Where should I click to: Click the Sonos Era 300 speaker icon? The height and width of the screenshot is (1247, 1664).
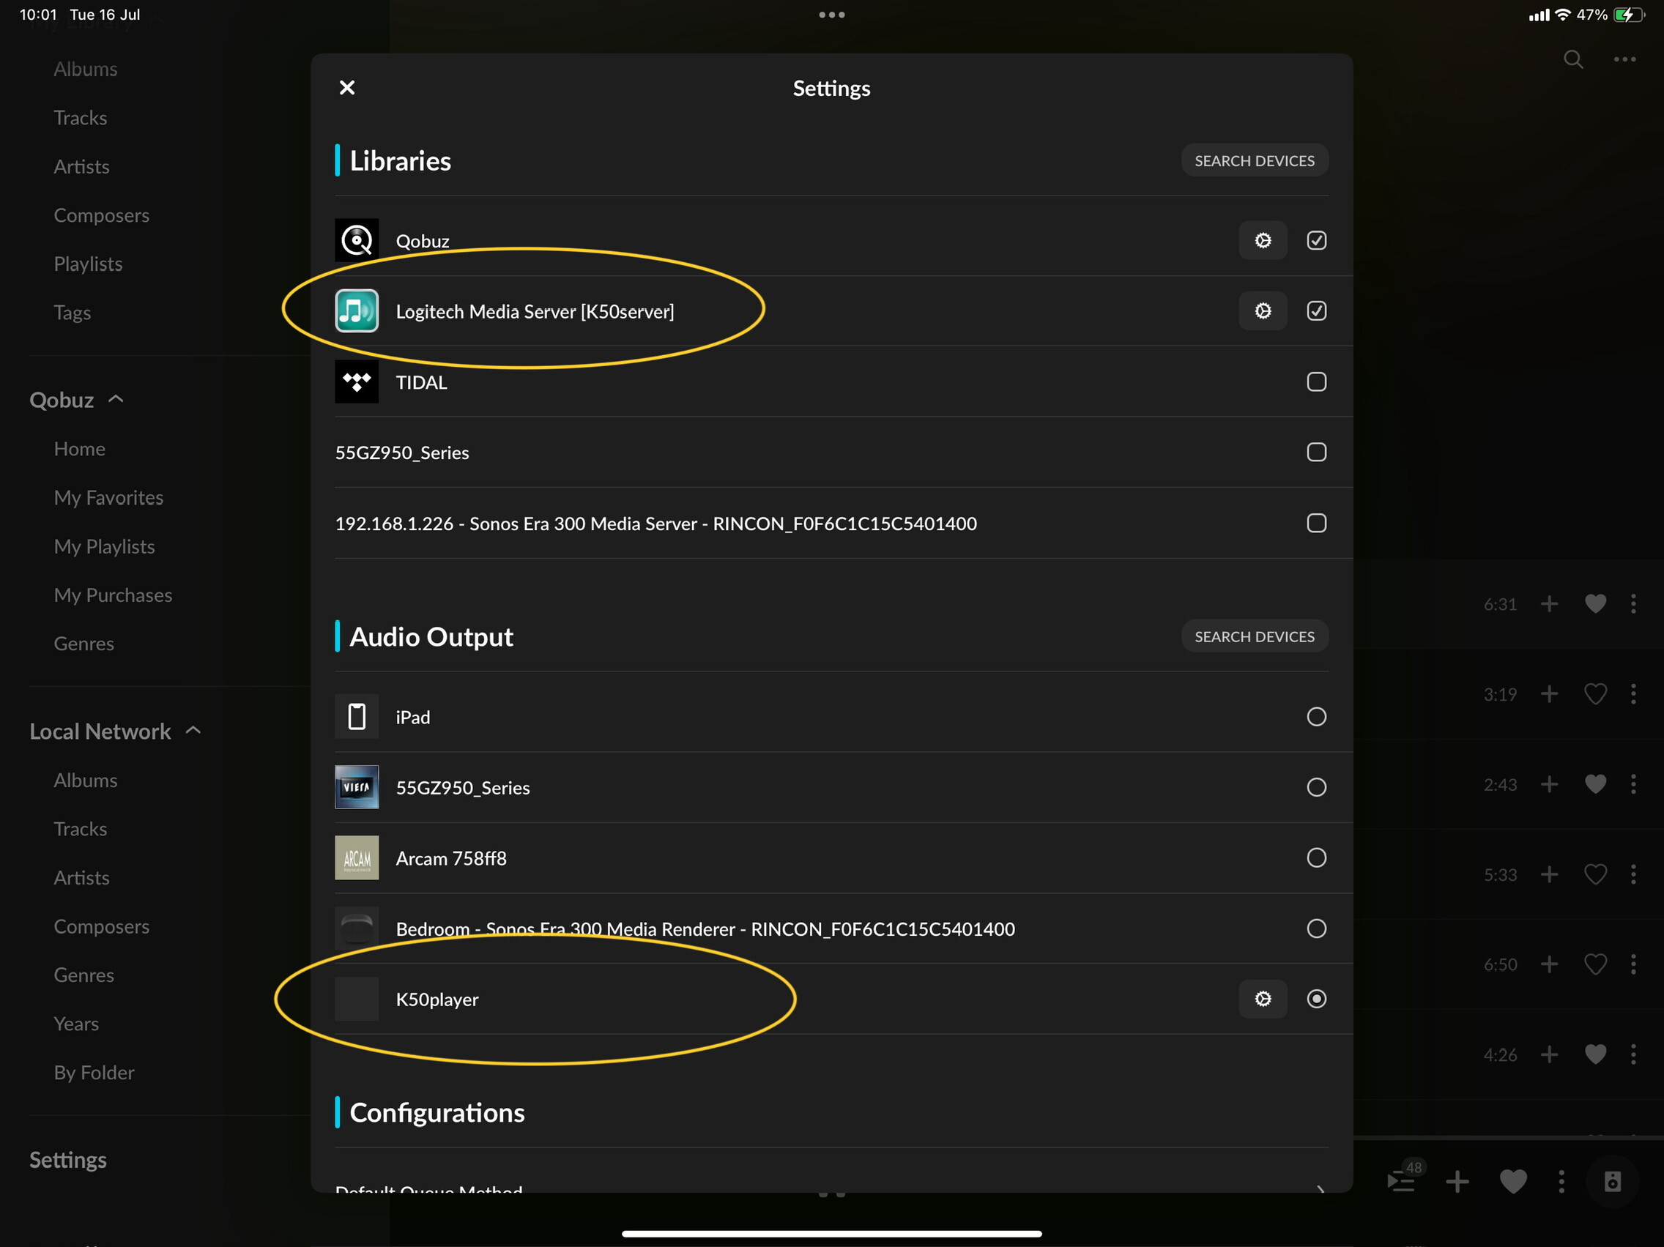coord(357,929)
